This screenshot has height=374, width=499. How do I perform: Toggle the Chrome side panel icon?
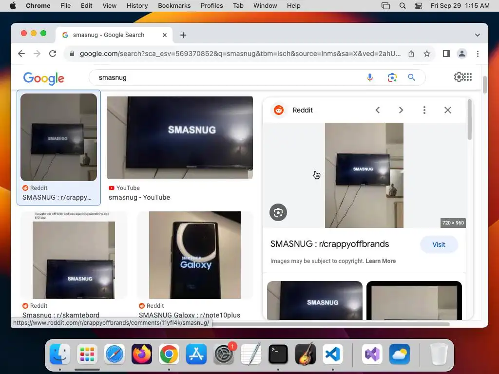coord(446,54)
